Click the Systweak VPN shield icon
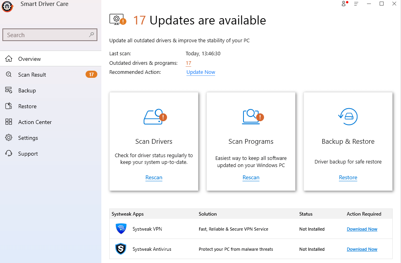This screenshot has height=263, width=401. [121, 229]
